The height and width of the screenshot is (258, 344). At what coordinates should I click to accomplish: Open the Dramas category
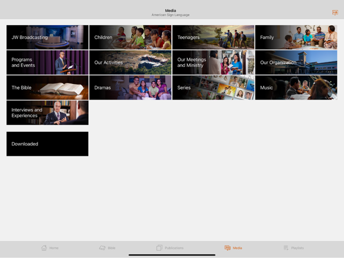131,87
